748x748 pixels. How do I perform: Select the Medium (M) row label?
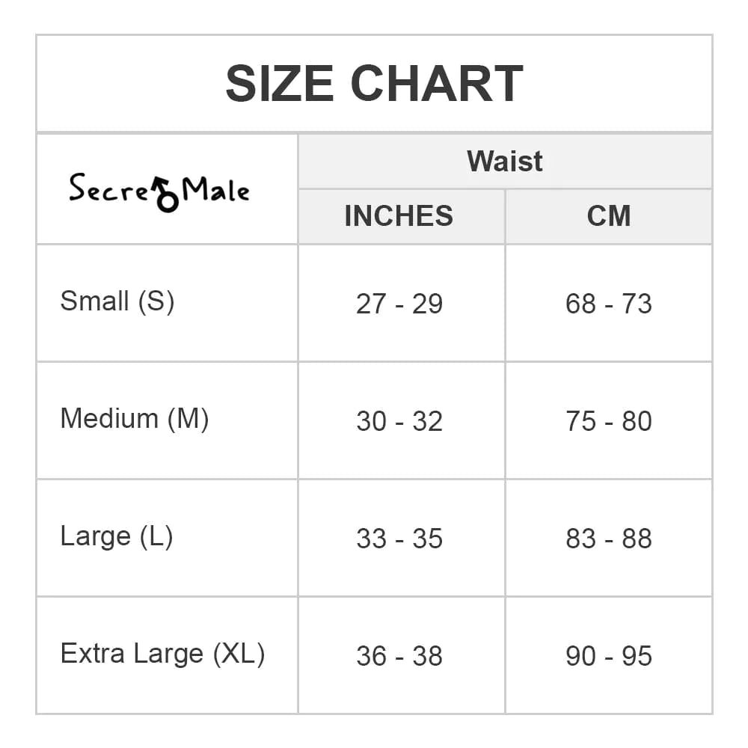tap(135, 419)
